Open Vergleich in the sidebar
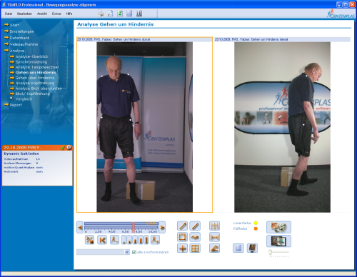The image size is (357, 277). tap(24, 99)
